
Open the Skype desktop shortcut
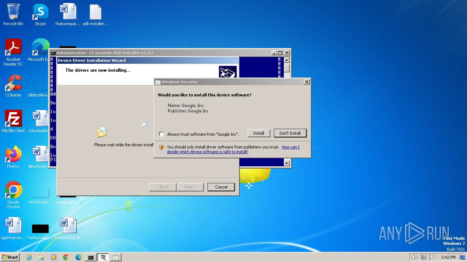(40, 15)
